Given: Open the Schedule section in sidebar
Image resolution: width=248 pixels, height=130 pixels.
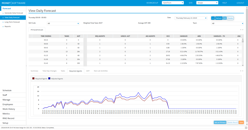Looking at the screenshot, I should (7, 90).
